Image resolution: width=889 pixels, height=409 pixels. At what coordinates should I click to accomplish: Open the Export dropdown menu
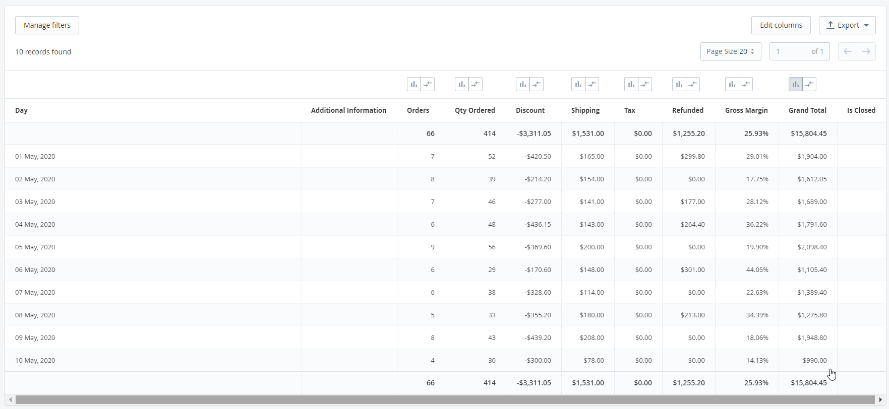[847, 25]
